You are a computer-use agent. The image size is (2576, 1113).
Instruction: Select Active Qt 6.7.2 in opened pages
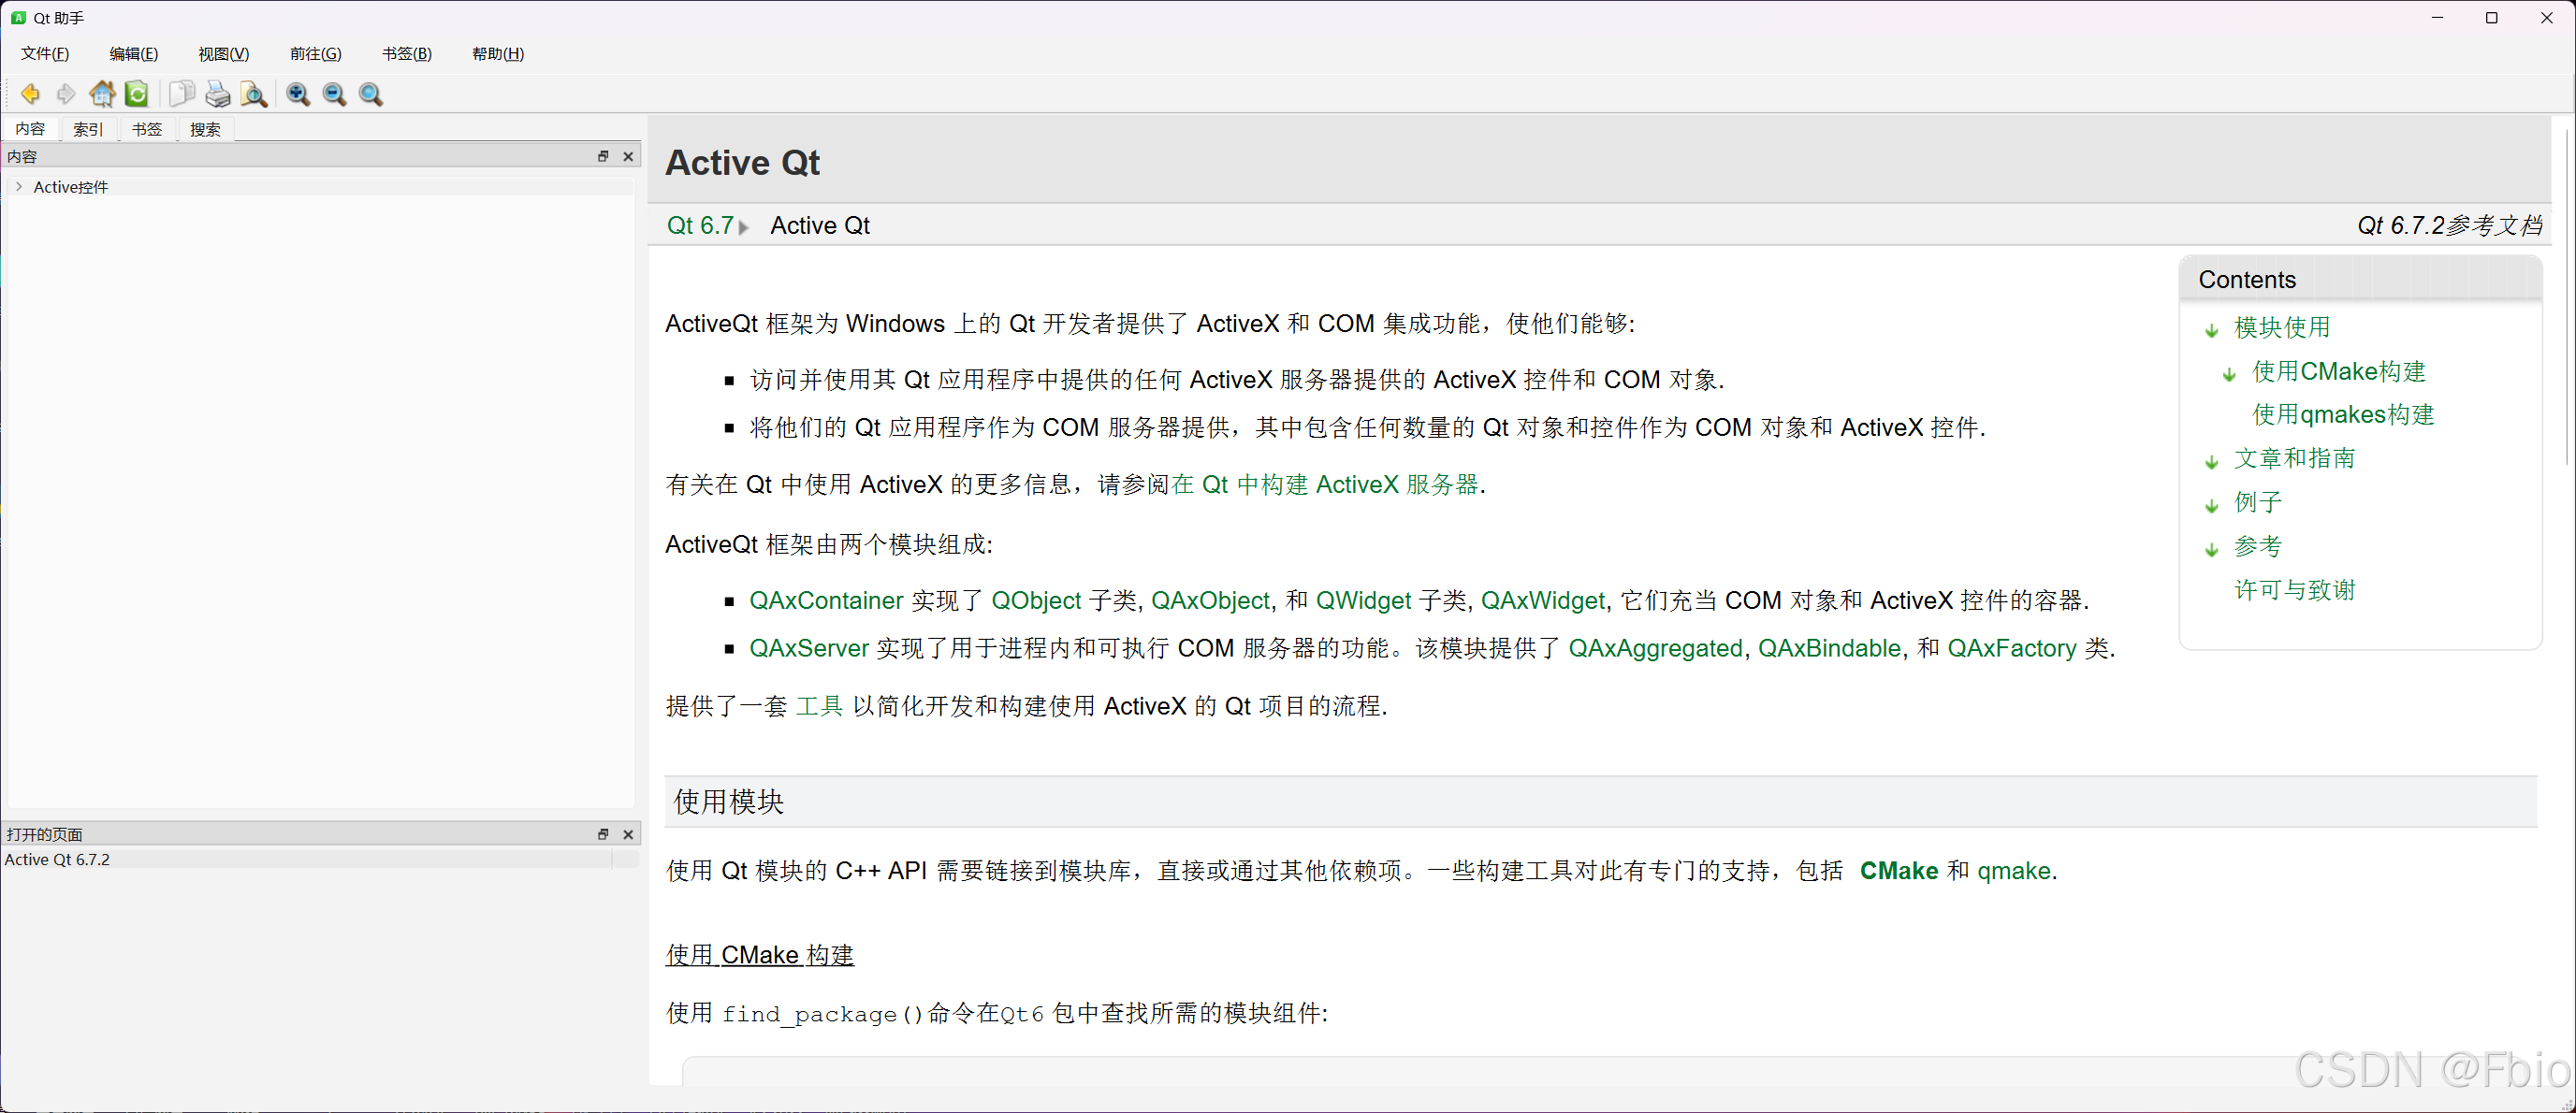(57, 860)
